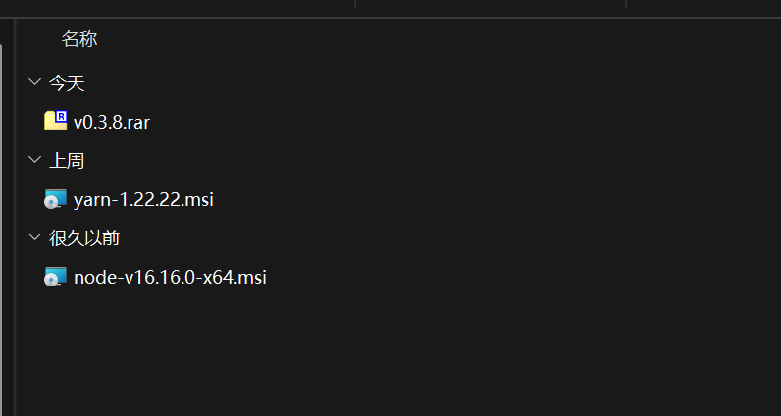Select the node-v16.16.0-x64.msi file name
This screenshot has height=416, width=781.
click(170, 278)
